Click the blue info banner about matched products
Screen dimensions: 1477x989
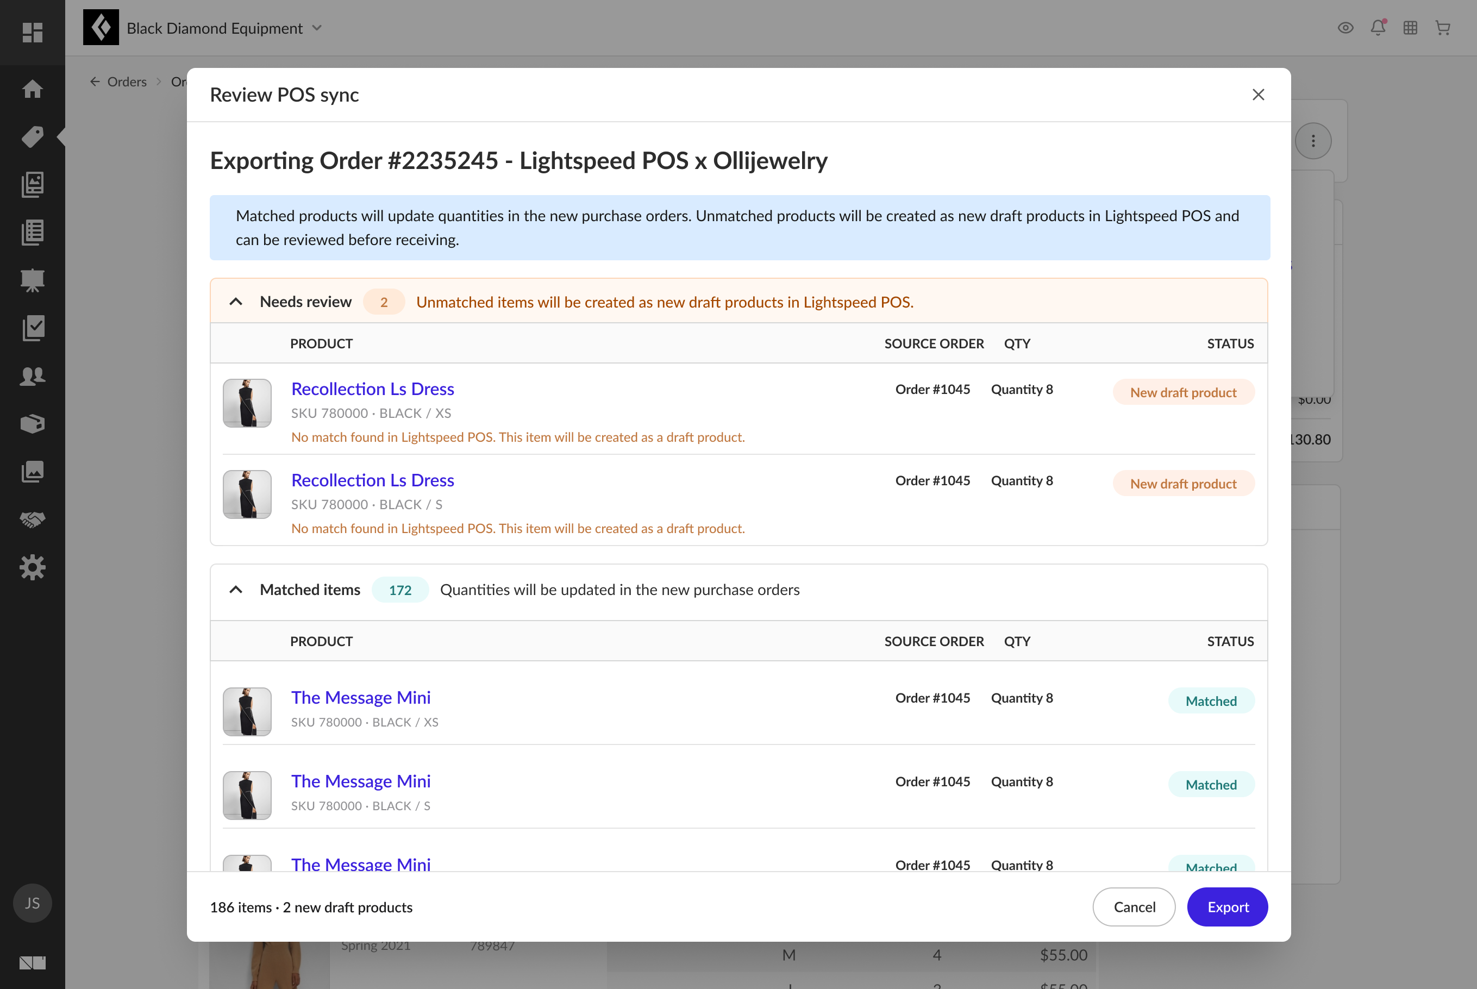point(739,228)
